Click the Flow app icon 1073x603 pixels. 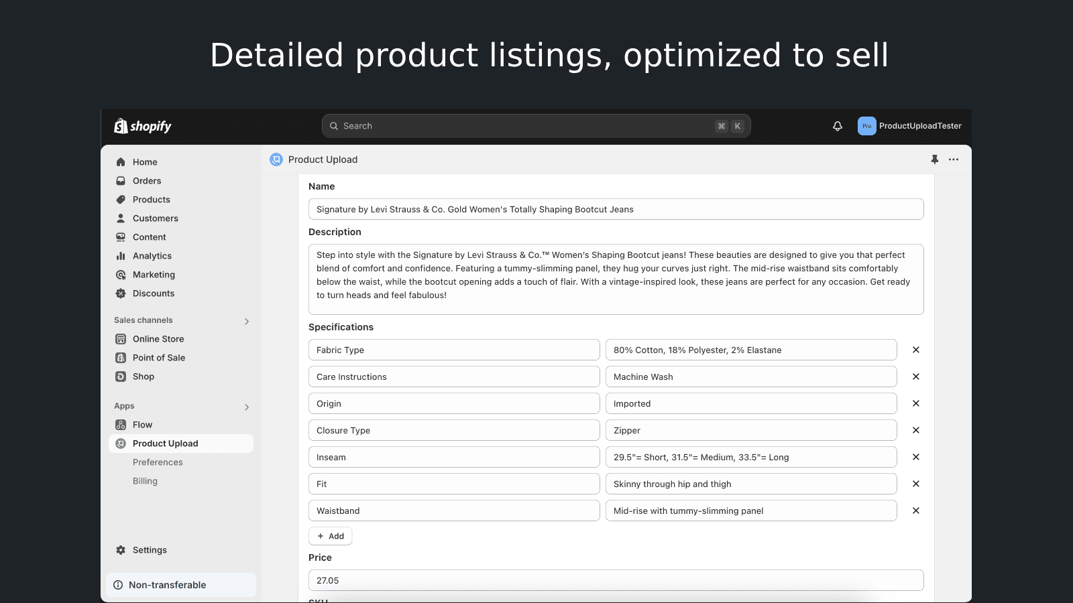coord(121,425)
